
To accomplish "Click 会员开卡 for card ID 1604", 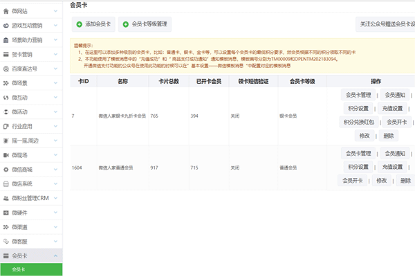I will (x=352, y=181).
